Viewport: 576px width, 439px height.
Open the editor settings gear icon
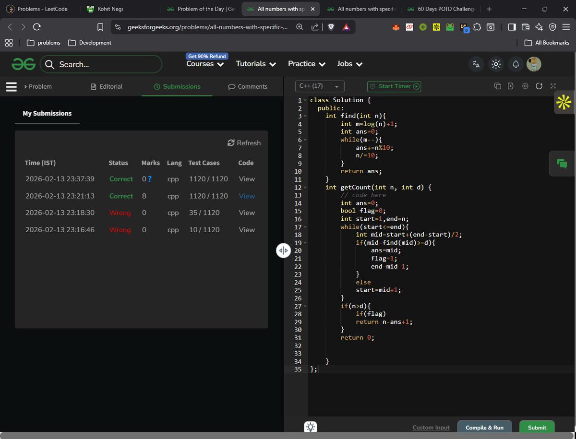coord(525,86)
